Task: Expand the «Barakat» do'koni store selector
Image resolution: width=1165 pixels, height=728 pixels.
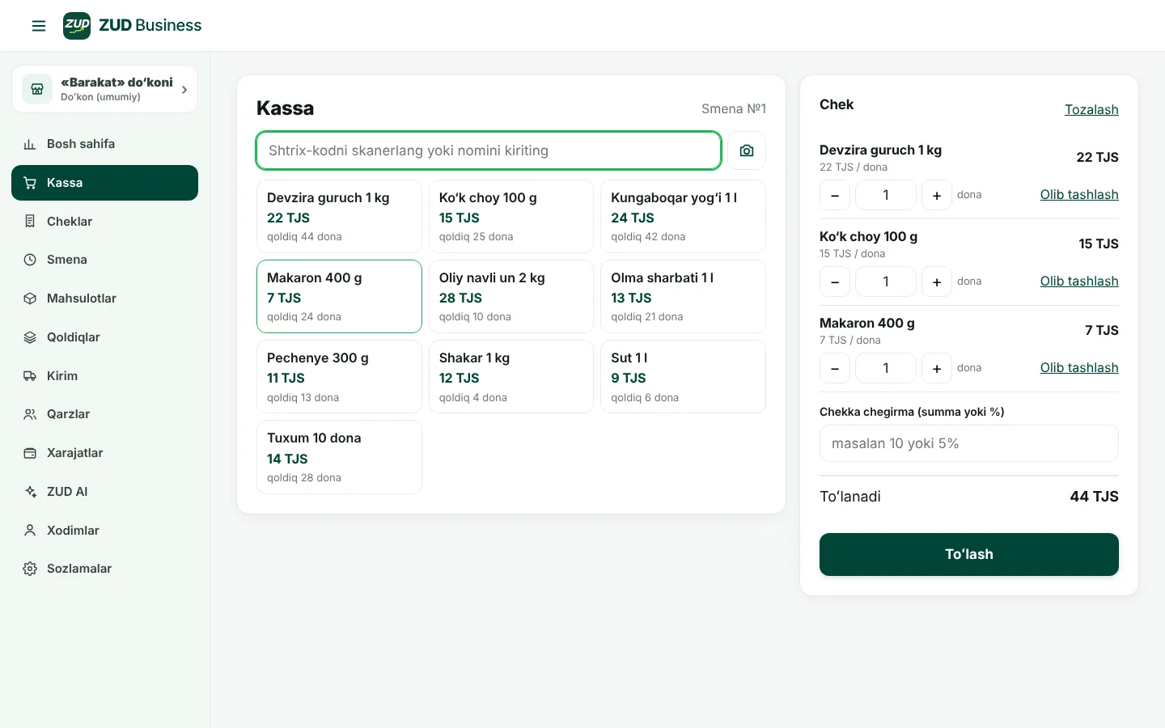Action: [104, 89]
